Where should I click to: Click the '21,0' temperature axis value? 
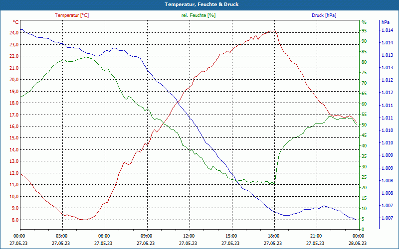coord(14,68)
